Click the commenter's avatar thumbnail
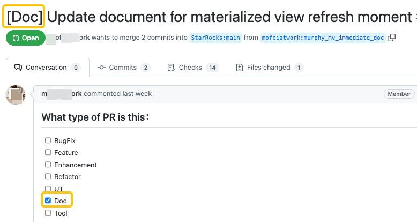 16,95
